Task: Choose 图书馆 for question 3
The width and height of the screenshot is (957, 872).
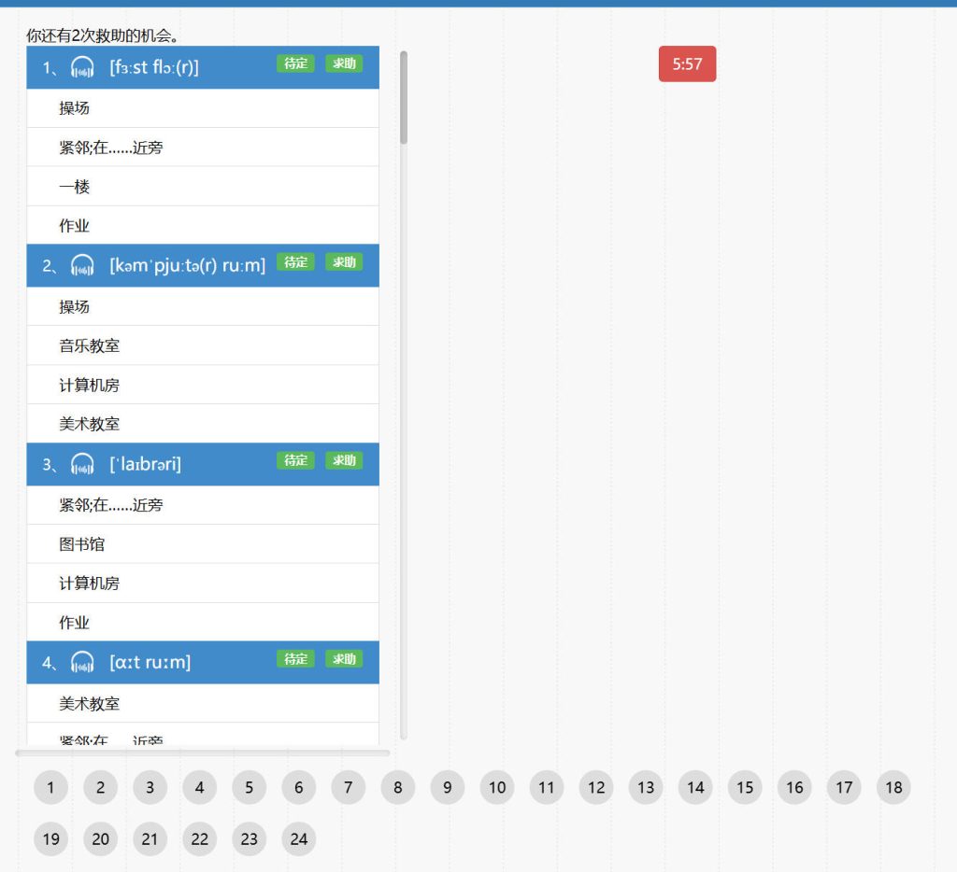Action: pyautogui.click(x=82, y=544)
